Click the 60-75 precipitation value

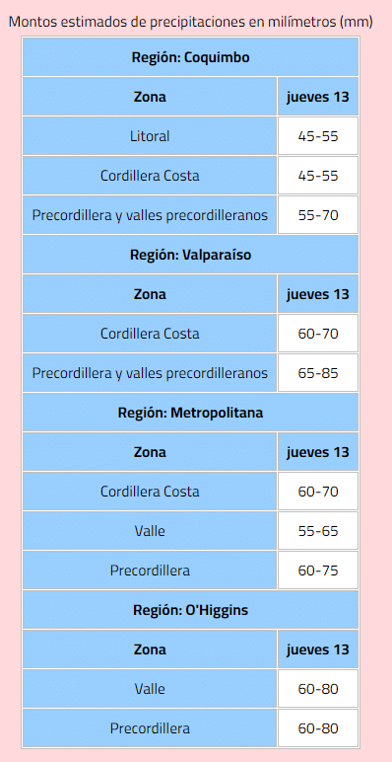pos(318,571)
